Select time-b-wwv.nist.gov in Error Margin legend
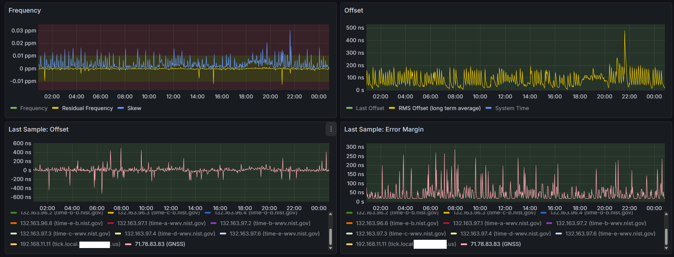The width and height of the screenshot is (674, 257). pos(601,223)
